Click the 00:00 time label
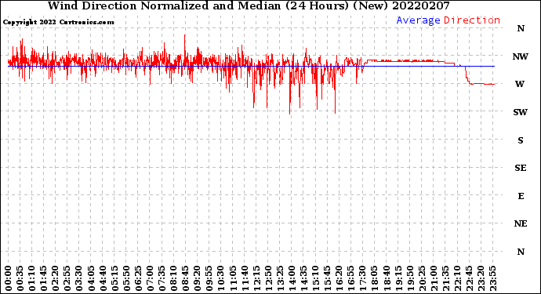Image resolution: width=541 pixels, height=294 pixels. click(x=9, y=278)
